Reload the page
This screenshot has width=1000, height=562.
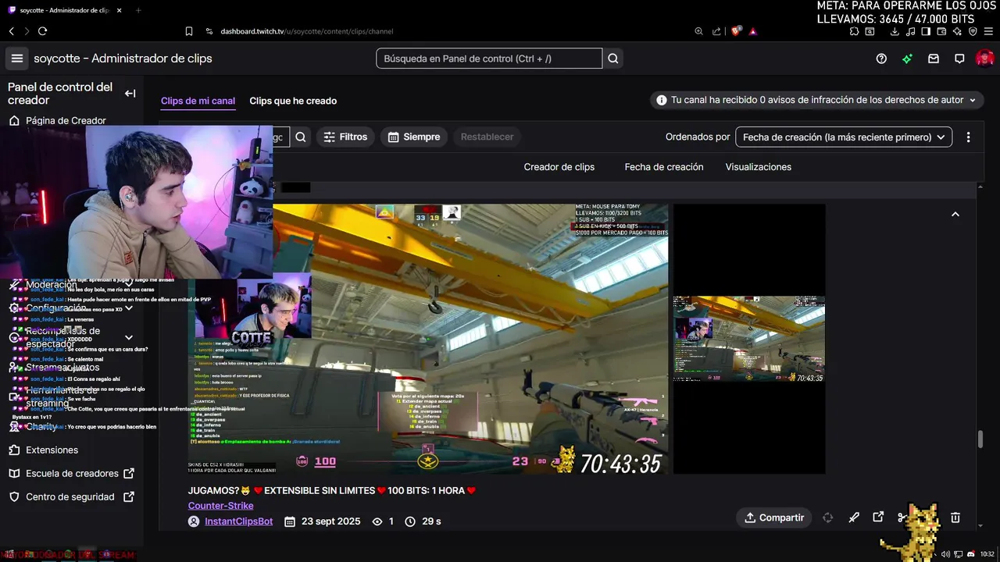42,31
